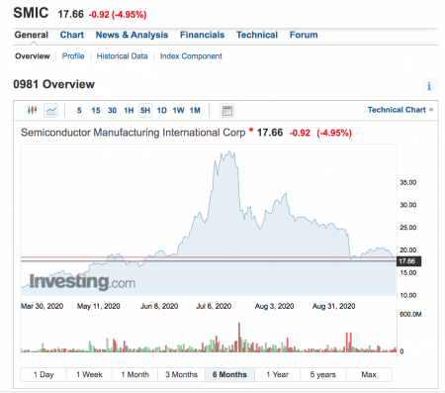Open the Profile sub-tab
445x393 pixels.
[73, 56]
